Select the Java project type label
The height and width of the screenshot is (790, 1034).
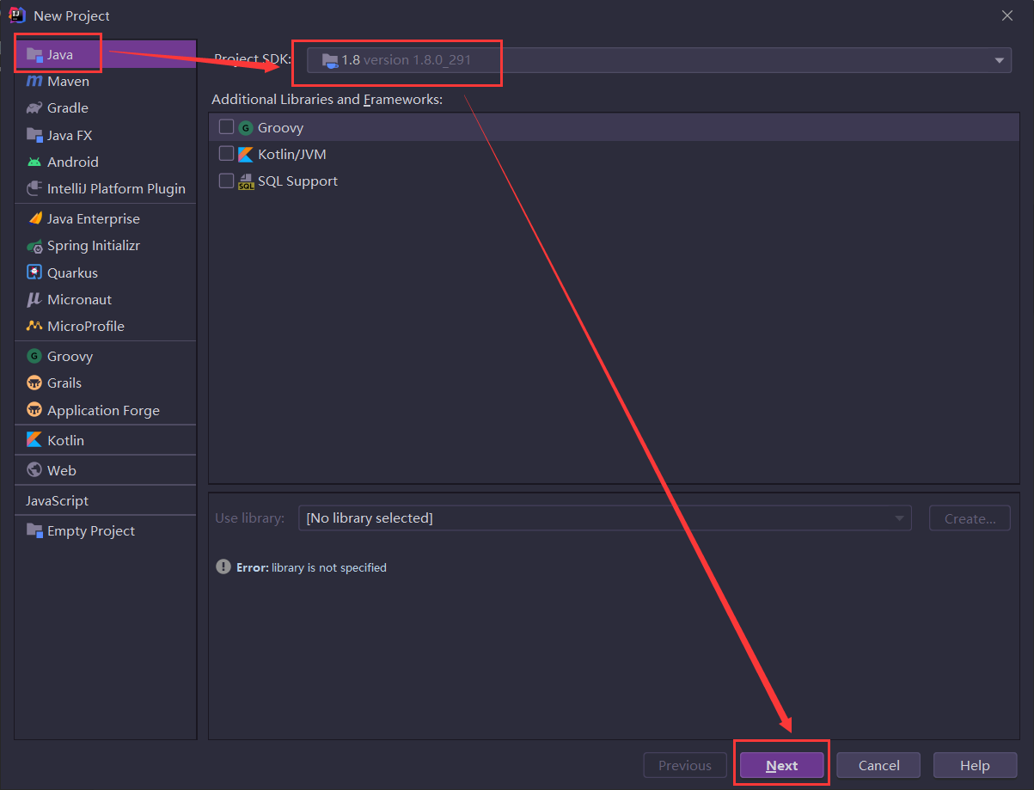[x=60, y=55]
